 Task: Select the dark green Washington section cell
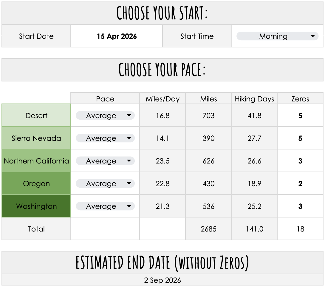tap(36, 206)
